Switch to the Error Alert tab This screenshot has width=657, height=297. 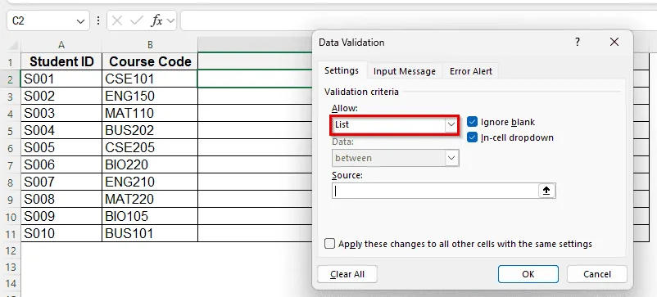[x=471, y=71]
